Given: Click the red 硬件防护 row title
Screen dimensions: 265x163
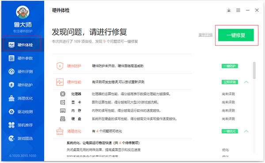Looking at the screenshot, I should (x=74, y=66).
